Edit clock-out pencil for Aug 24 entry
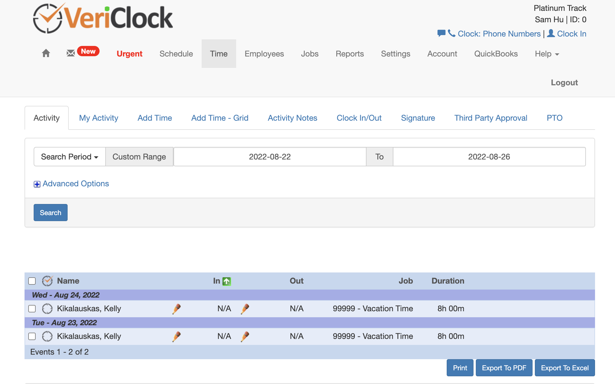The height and width of the screenshot is (384, 615). (245, 309)
